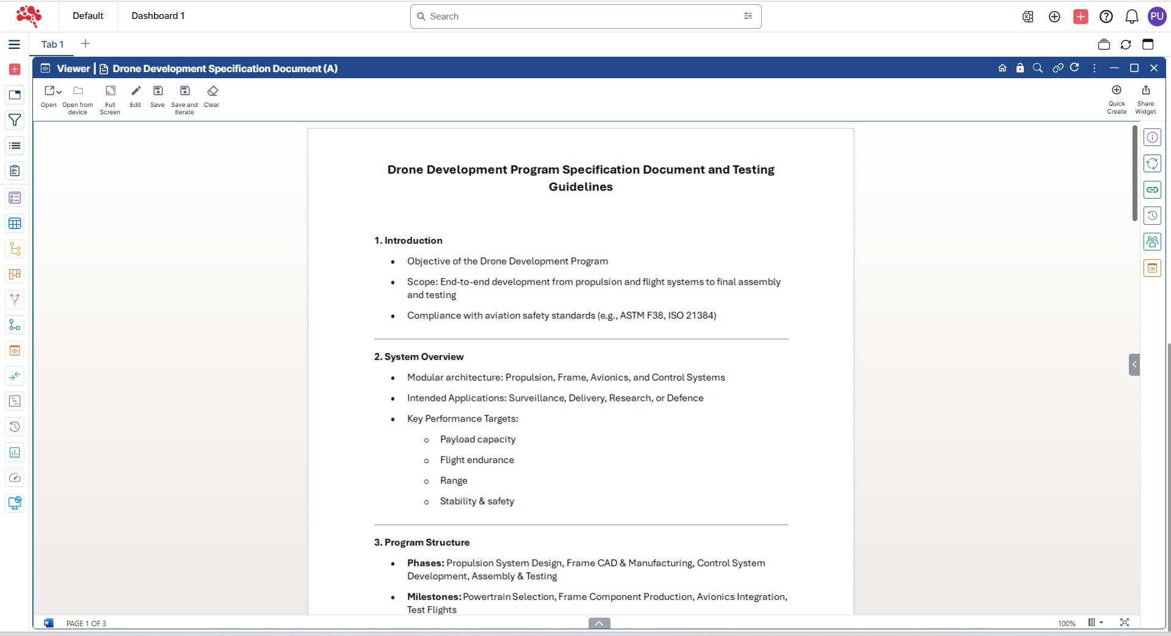
Task: Open document in Full Screen
Action: pyautogui.click(x=110, y=92)
